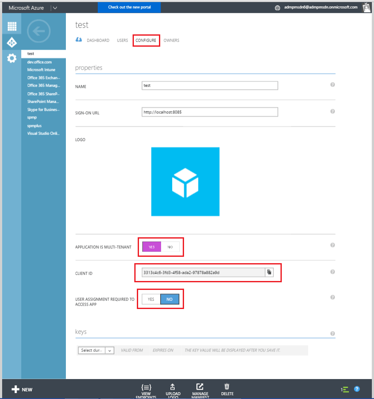Switch to the Dashboard tab

pos(98,40)
